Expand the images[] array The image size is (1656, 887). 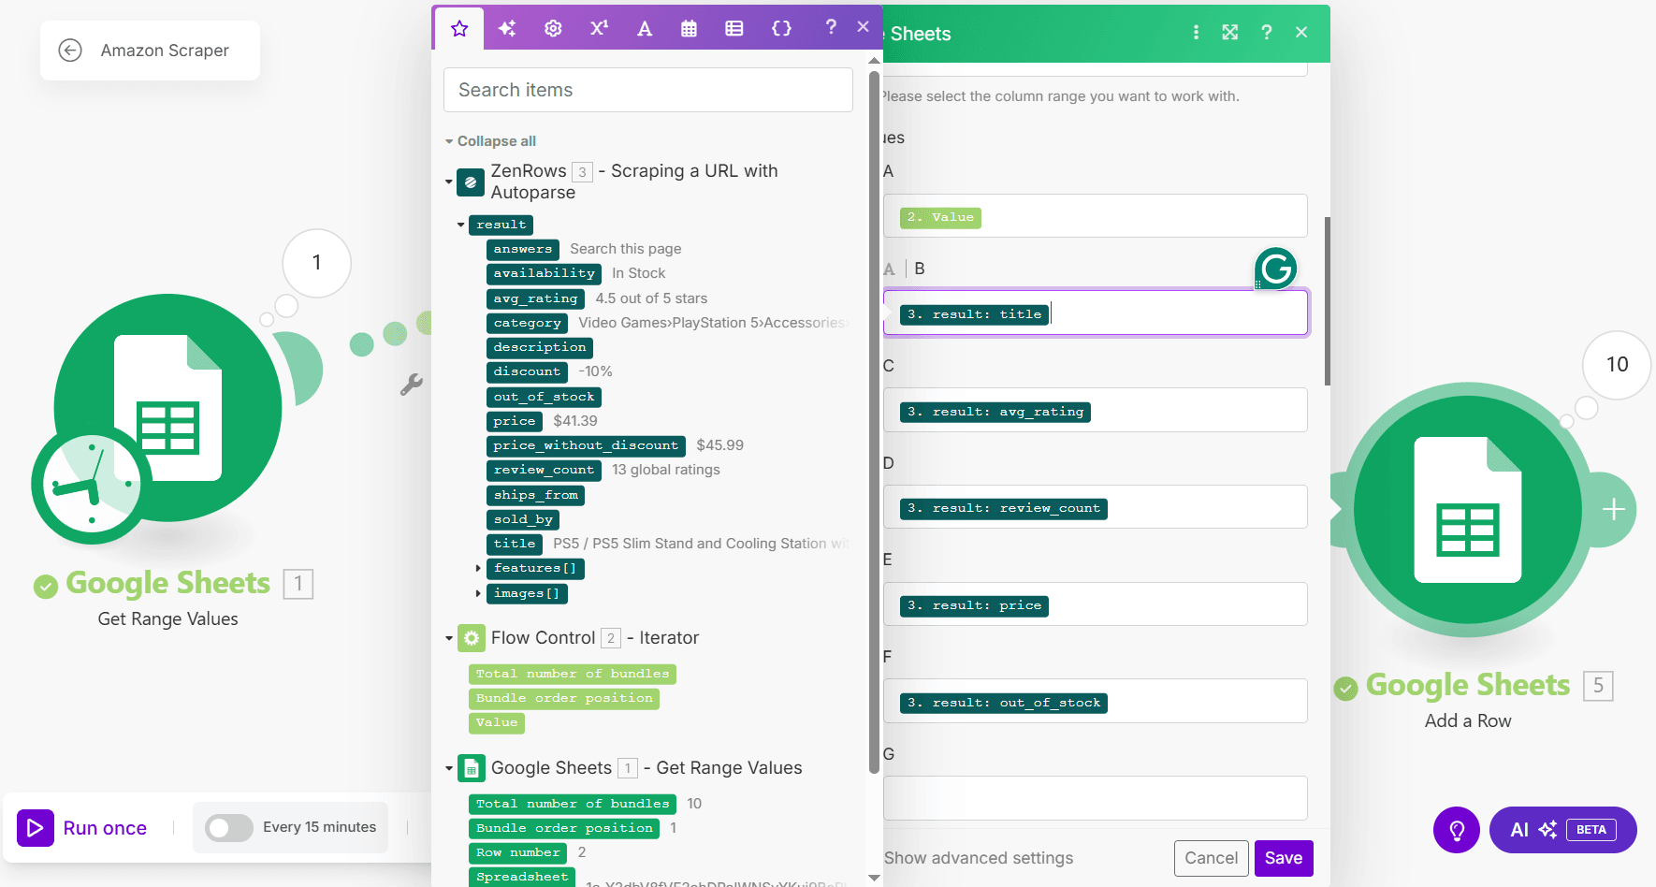(x=478, y=593)
